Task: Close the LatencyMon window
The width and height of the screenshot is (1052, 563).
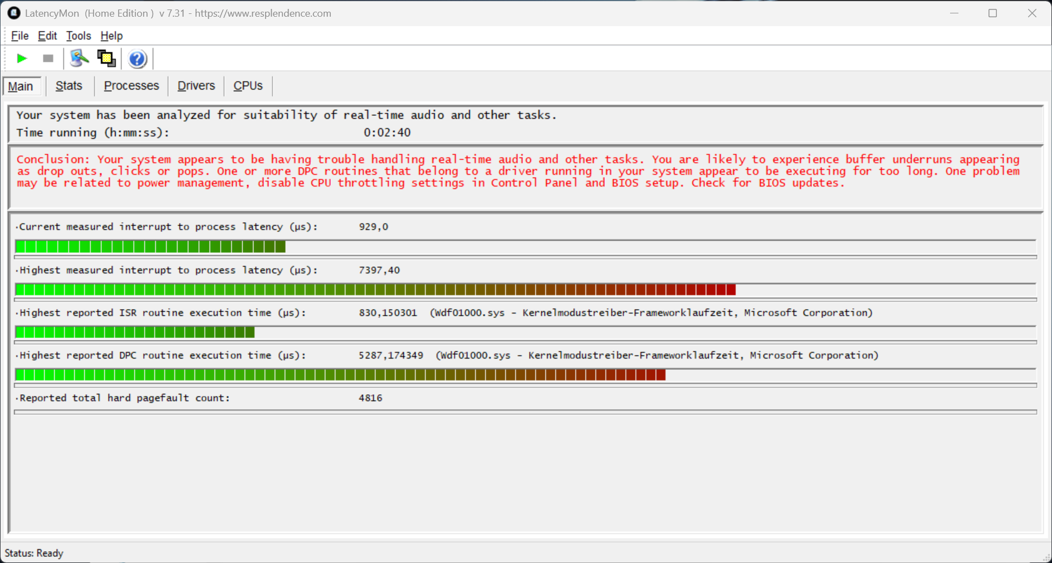Action: 1032,13
